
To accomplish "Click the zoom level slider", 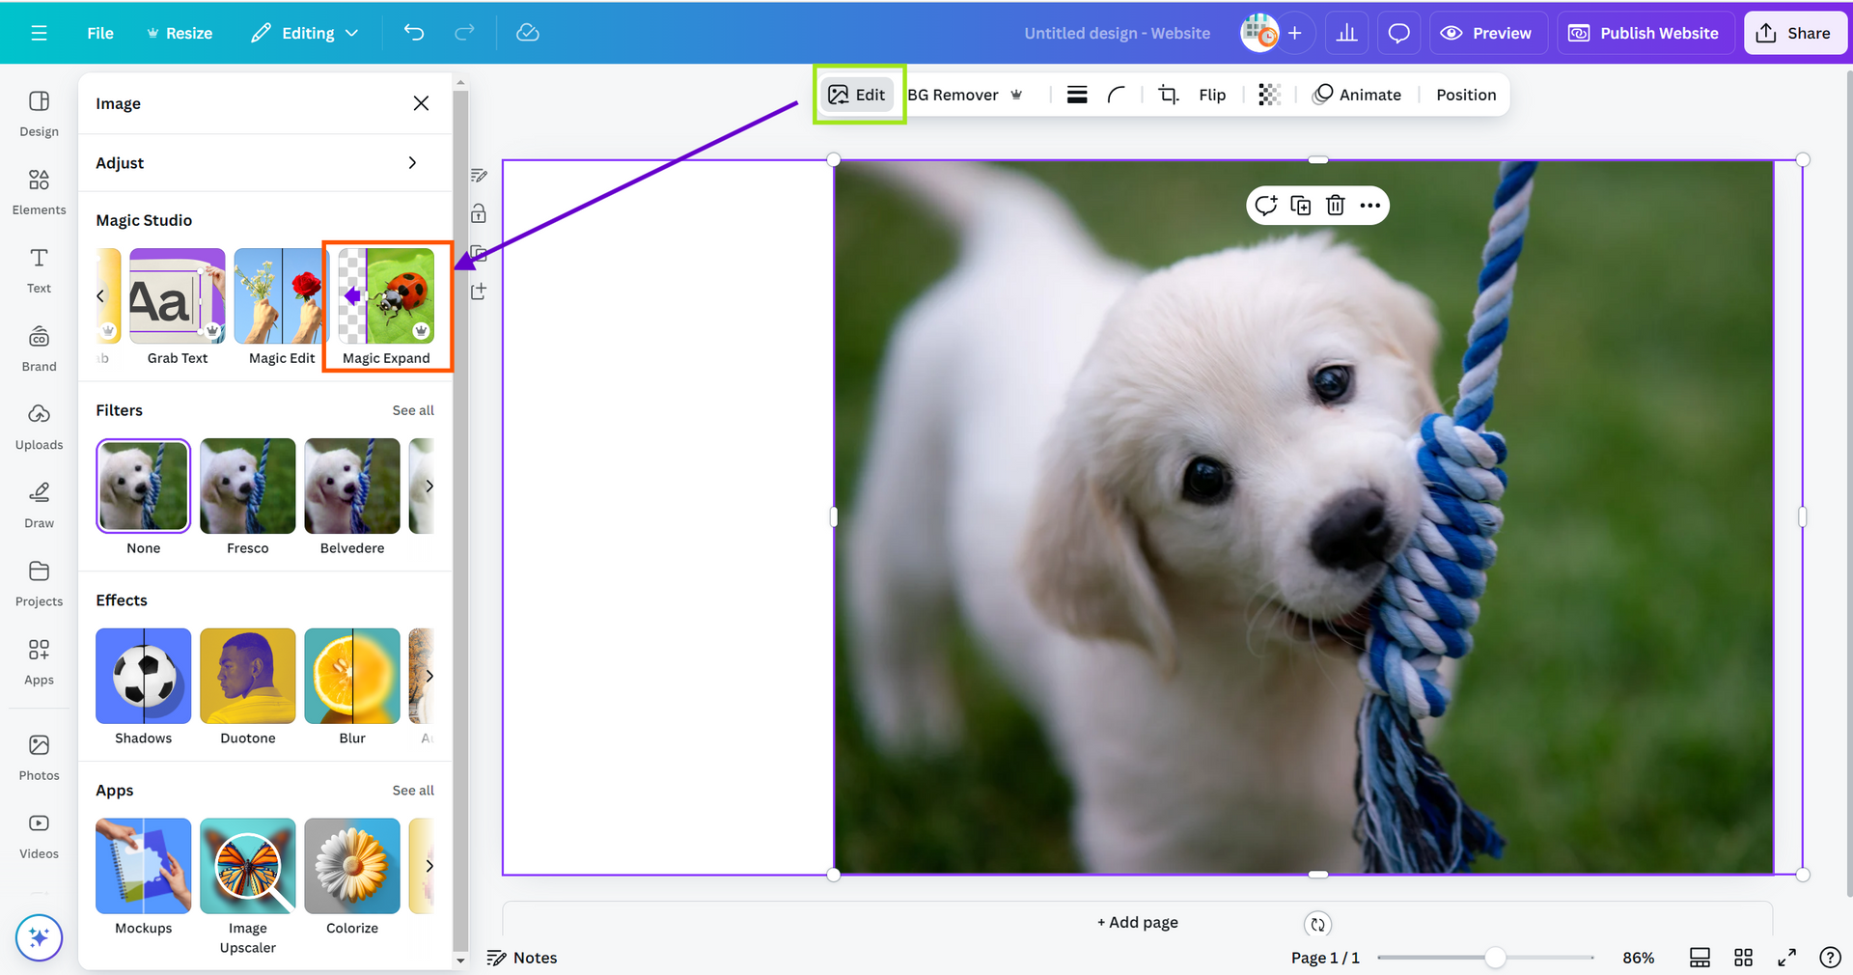I will pos(1494,958).
